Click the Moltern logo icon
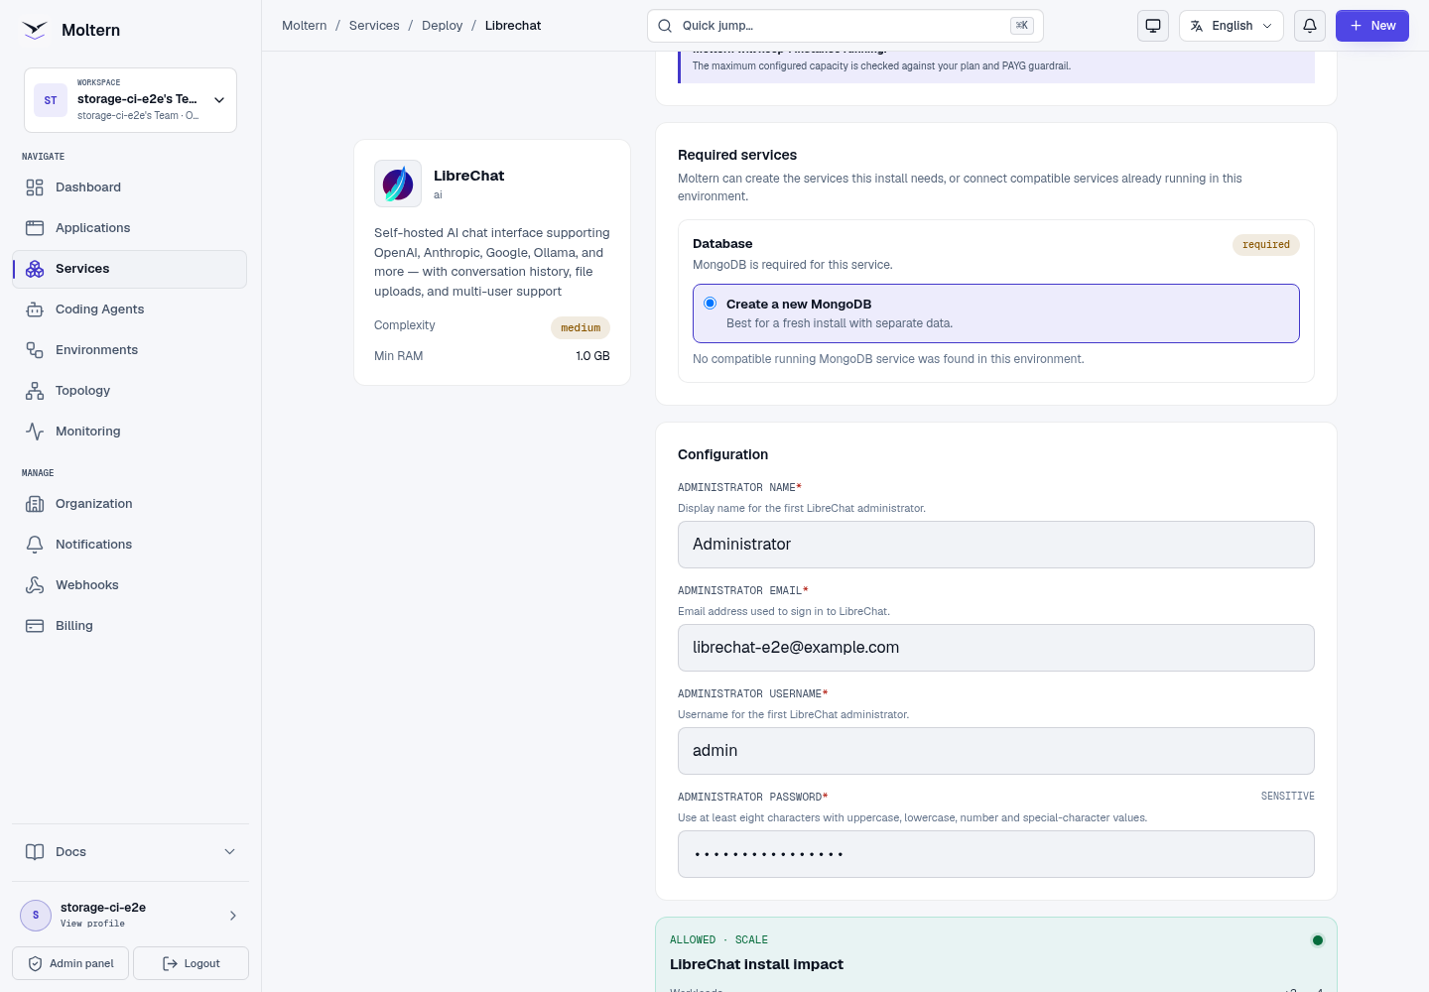 point(35,30)
